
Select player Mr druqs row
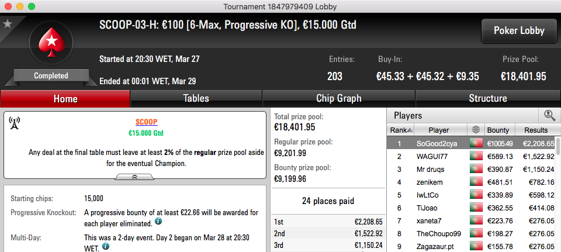click(471, 170)
